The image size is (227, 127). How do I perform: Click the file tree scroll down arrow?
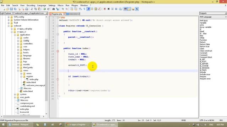click(46, 114)
